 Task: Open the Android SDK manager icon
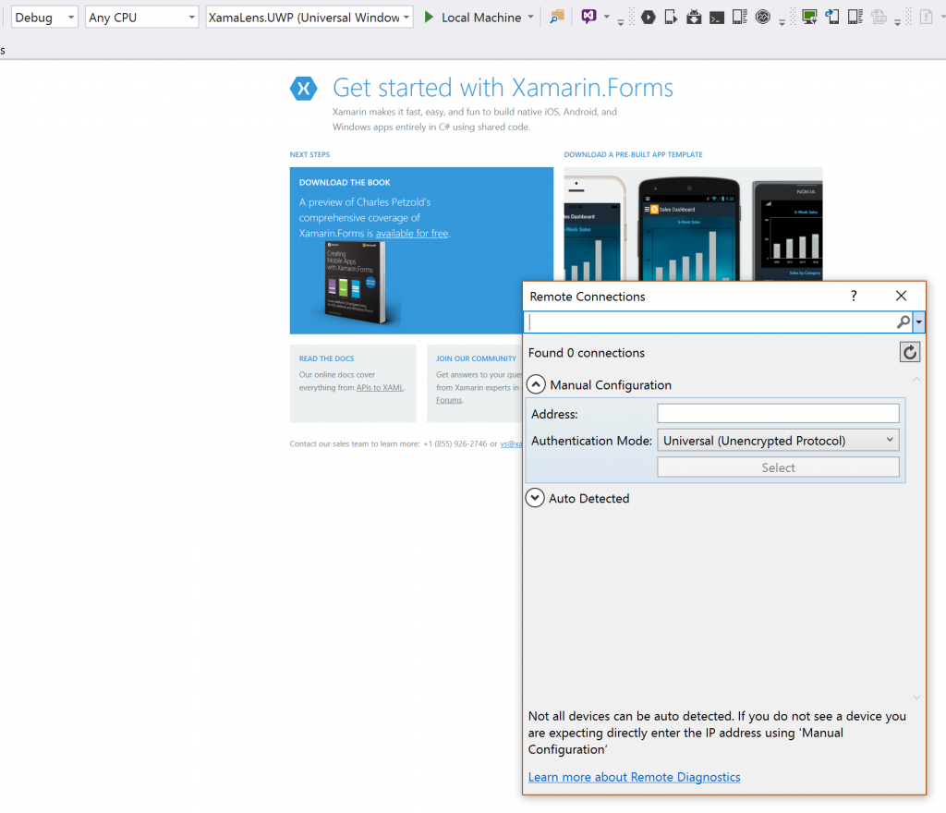694,18
